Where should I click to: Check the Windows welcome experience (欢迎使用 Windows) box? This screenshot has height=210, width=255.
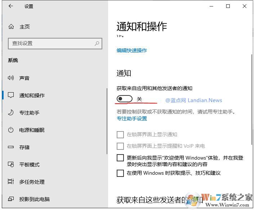[x=120, y=158]
